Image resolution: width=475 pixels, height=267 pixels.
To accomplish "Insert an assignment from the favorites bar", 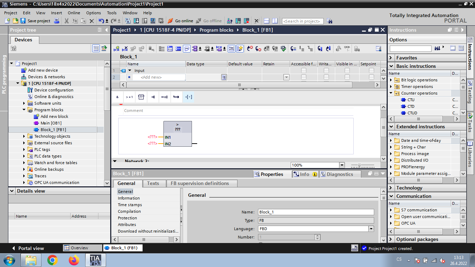I will 188,97.
